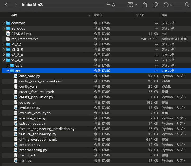This screenshot has width=191, height=166.
Task: Toggle the sort direction caret in 名前 header
Action: (x=89, y=15)
